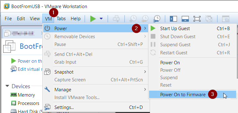Image resolution: width=238 pixels, height=113 pixels.
Task: Click the green Power On play toolbar icon
Action: [93, 19]
